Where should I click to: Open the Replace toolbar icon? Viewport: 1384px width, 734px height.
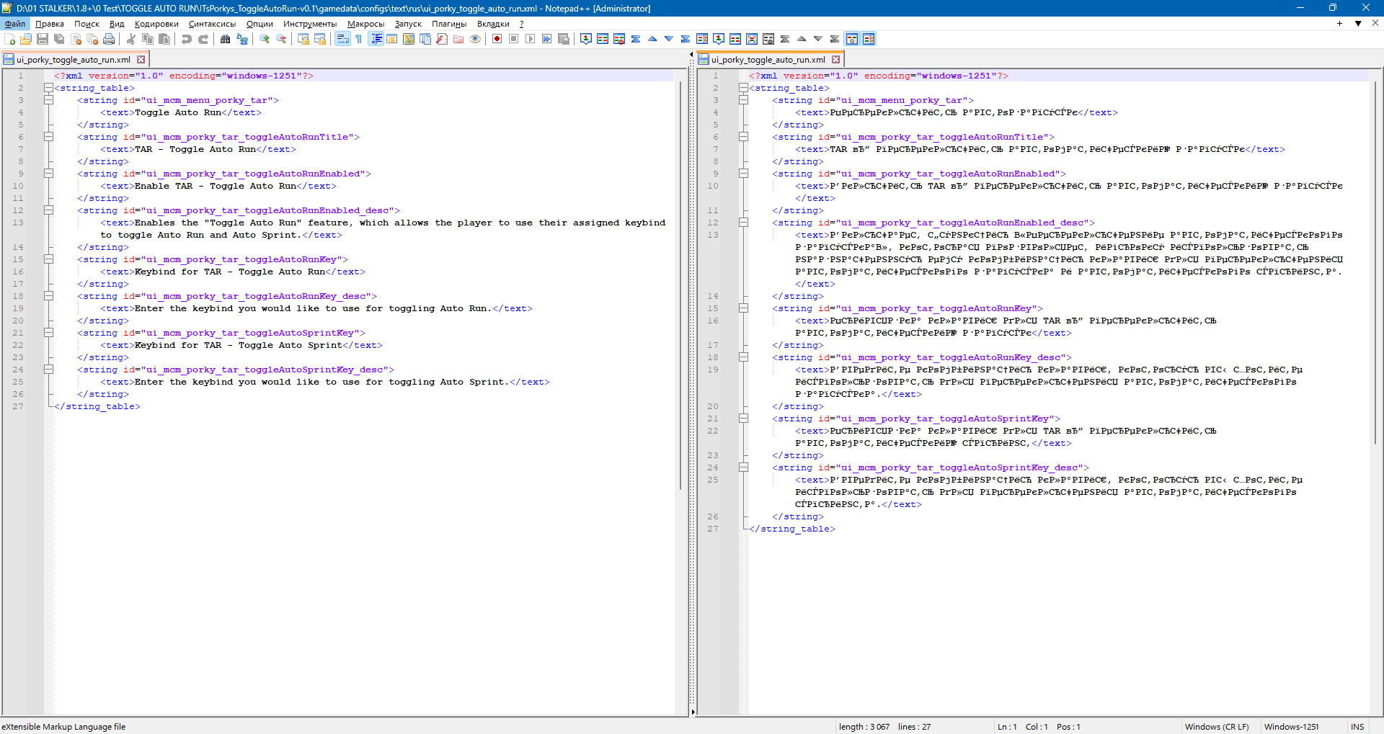[x=242, y=39]
